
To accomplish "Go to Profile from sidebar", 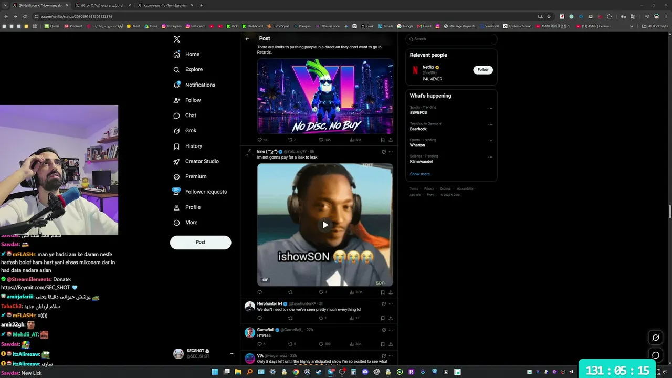I will tap(187, 207).
